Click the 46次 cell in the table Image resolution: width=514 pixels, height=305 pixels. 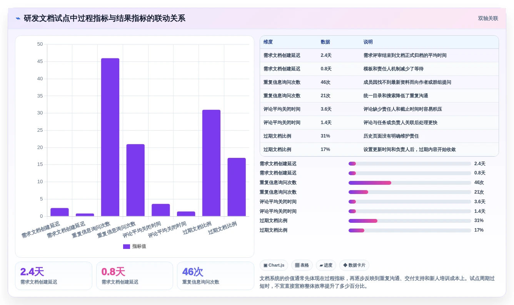pyautogui.click(x=325, y=83)
